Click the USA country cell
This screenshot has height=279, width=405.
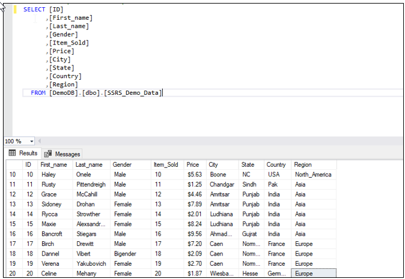click(x=278, y=175)
